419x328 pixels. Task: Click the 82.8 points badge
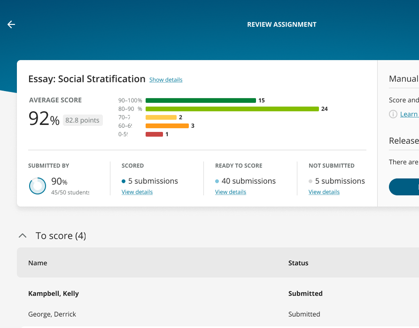point(83,120)
